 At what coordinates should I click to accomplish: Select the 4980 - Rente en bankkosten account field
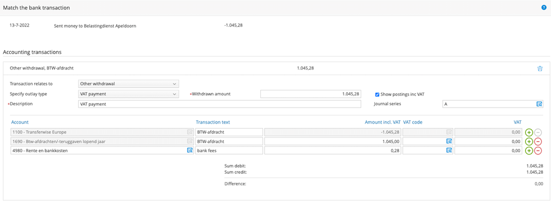click(101, 150)
